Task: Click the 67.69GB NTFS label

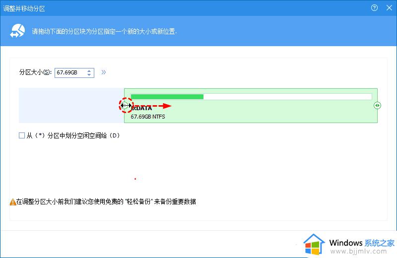Action: 148,117
